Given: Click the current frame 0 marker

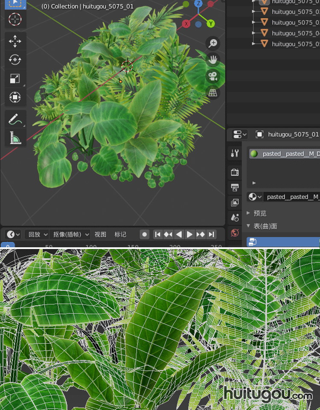Looking at the screenshot, I should click(8, 246).
